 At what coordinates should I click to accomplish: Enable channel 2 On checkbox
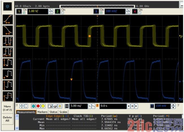(x=63, y=13)
